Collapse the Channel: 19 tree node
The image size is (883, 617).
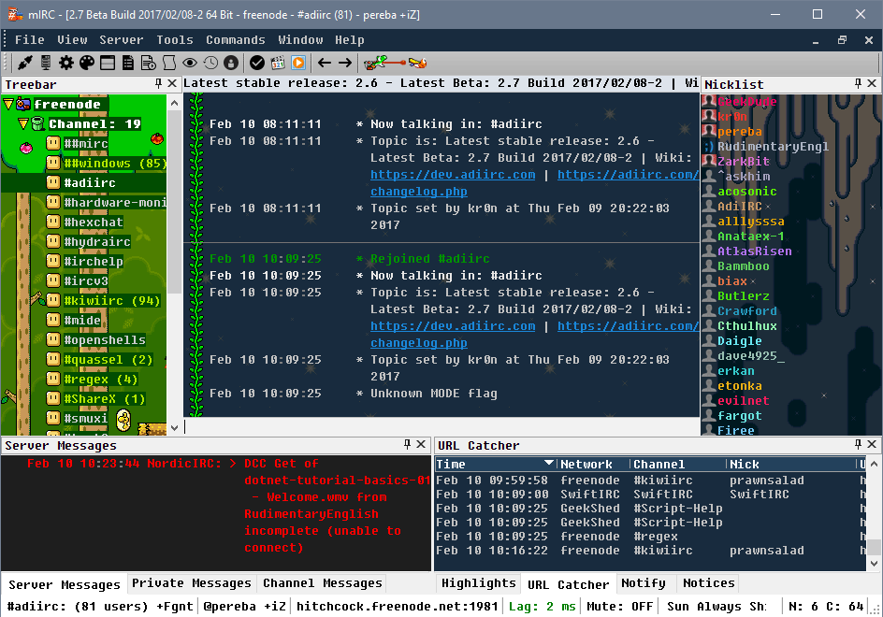[x=23, y=123]
